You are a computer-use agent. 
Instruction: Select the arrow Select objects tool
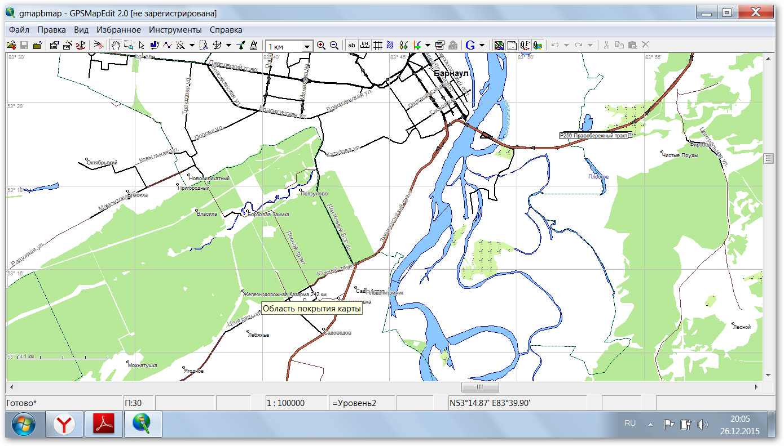tap(141, 45)
